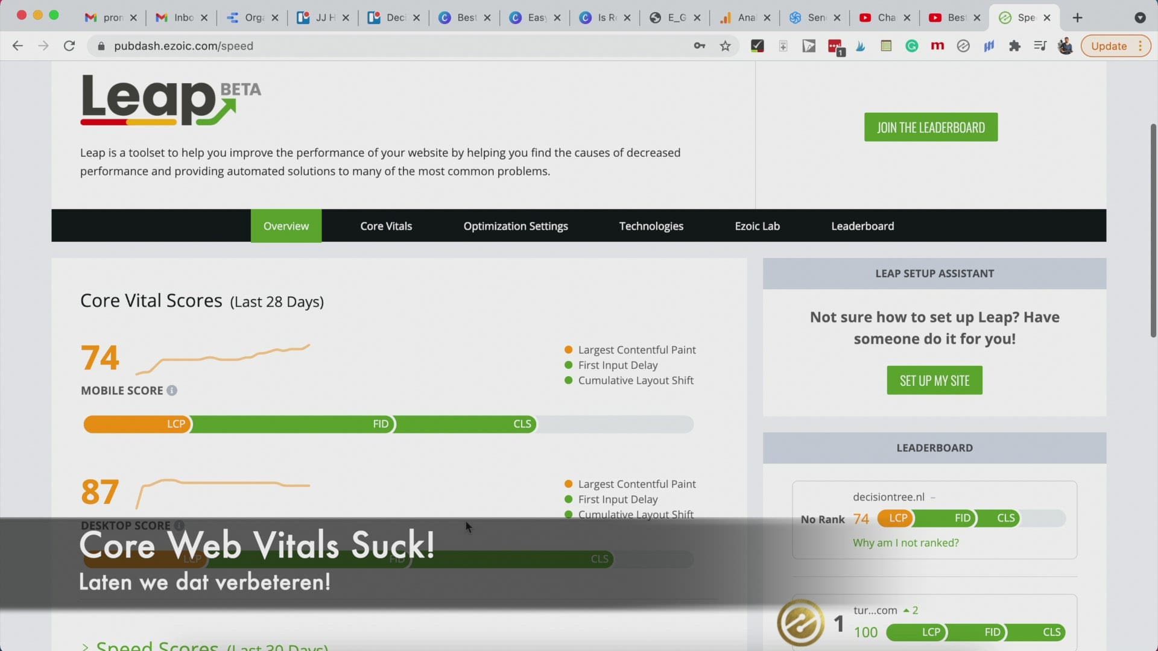Click the Chrome Update button
This screenshot has width=1158, height=651.
coord(1115,46)
